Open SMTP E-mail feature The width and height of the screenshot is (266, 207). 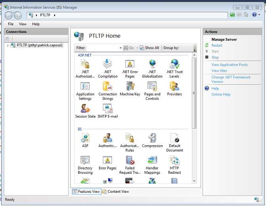[107, 111]
